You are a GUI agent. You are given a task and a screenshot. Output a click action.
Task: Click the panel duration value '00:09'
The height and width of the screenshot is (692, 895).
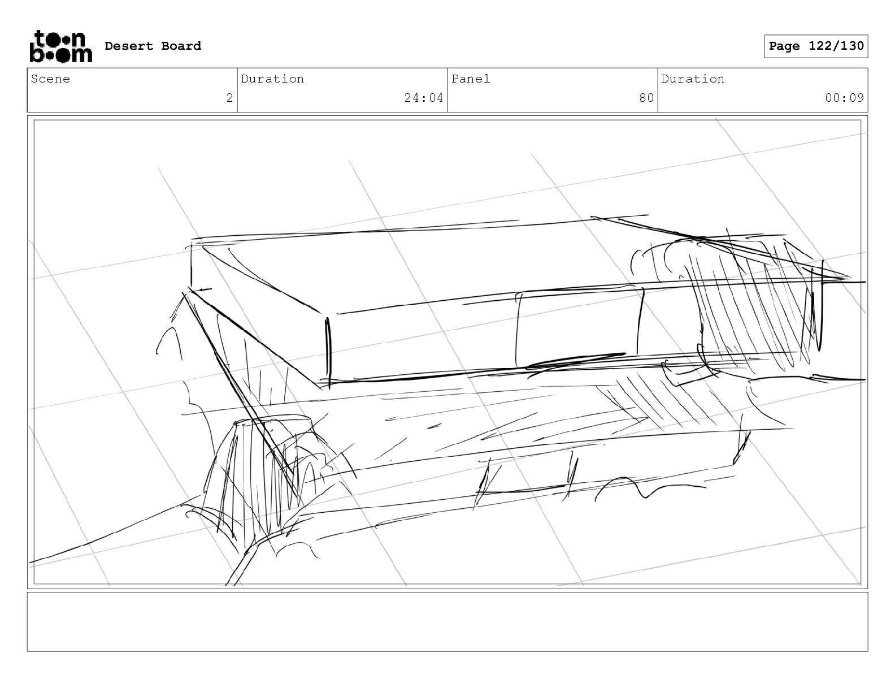(x=844, y=98)
